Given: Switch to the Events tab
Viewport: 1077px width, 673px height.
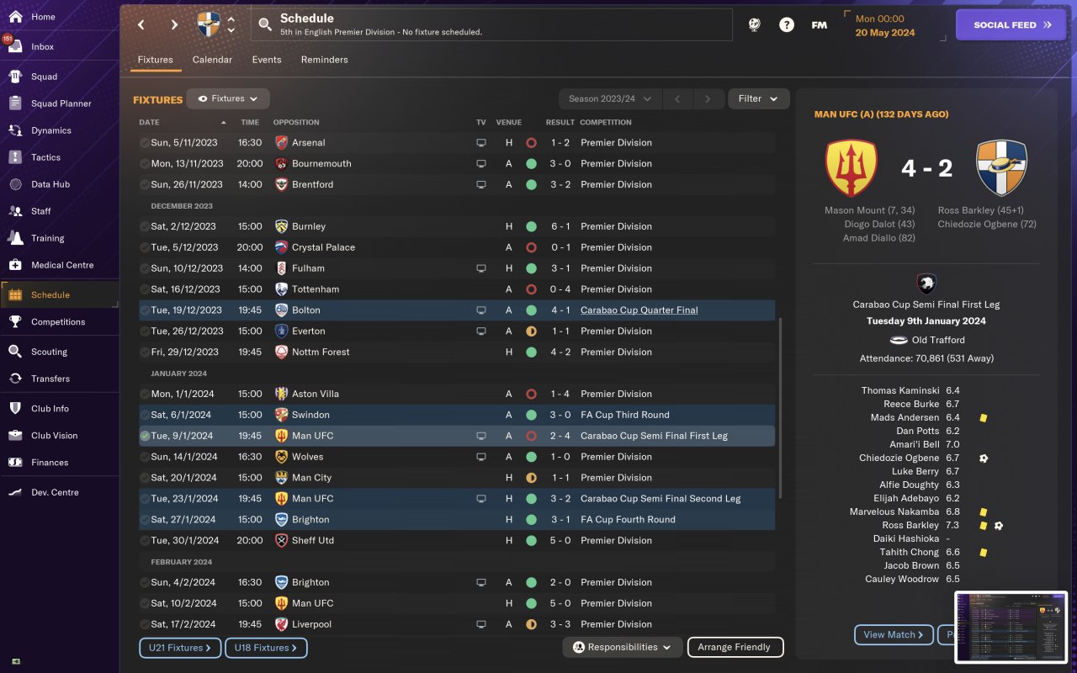Looking at the screenshot, I should click(x=267, y=60).
